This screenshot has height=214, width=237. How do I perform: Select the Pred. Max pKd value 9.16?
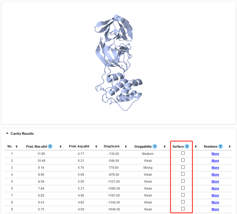[41, 168]
